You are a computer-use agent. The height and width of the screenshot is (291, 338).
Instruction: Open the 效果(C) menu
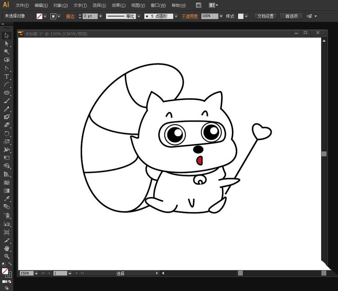(x=119, y=5)
